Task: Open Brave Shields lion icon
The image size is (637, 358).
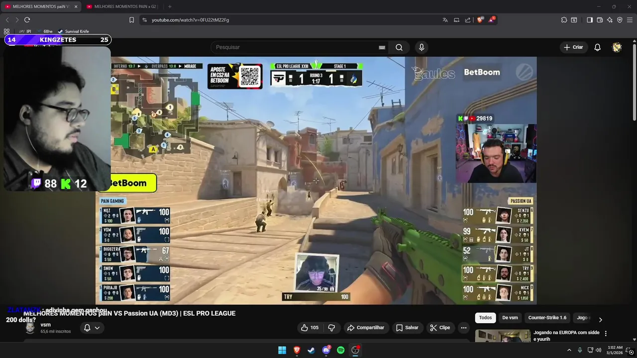Action: pyautogui.click(x=480, y=20)
